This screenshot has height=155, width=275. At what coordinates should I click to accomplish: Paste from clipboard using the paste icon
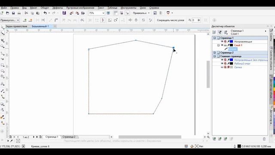coord(38,13)
